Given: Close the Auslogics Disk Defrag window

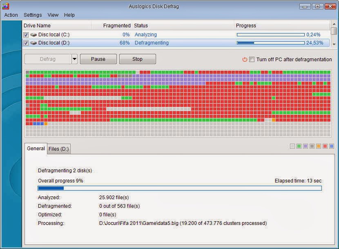Looking at the screenshot, I should [330, 7].
